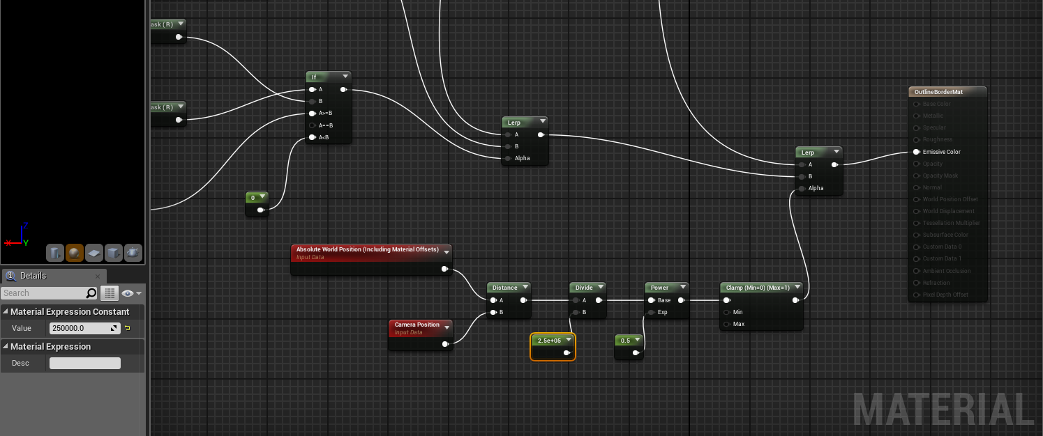The image size is (1043, 436).
Task: Select the cylinder preview mesh shape
Action: (x=55, y=253)
